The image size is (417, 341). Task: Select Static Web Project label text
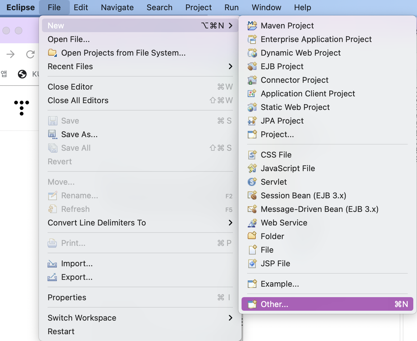(x=295, y=107)
